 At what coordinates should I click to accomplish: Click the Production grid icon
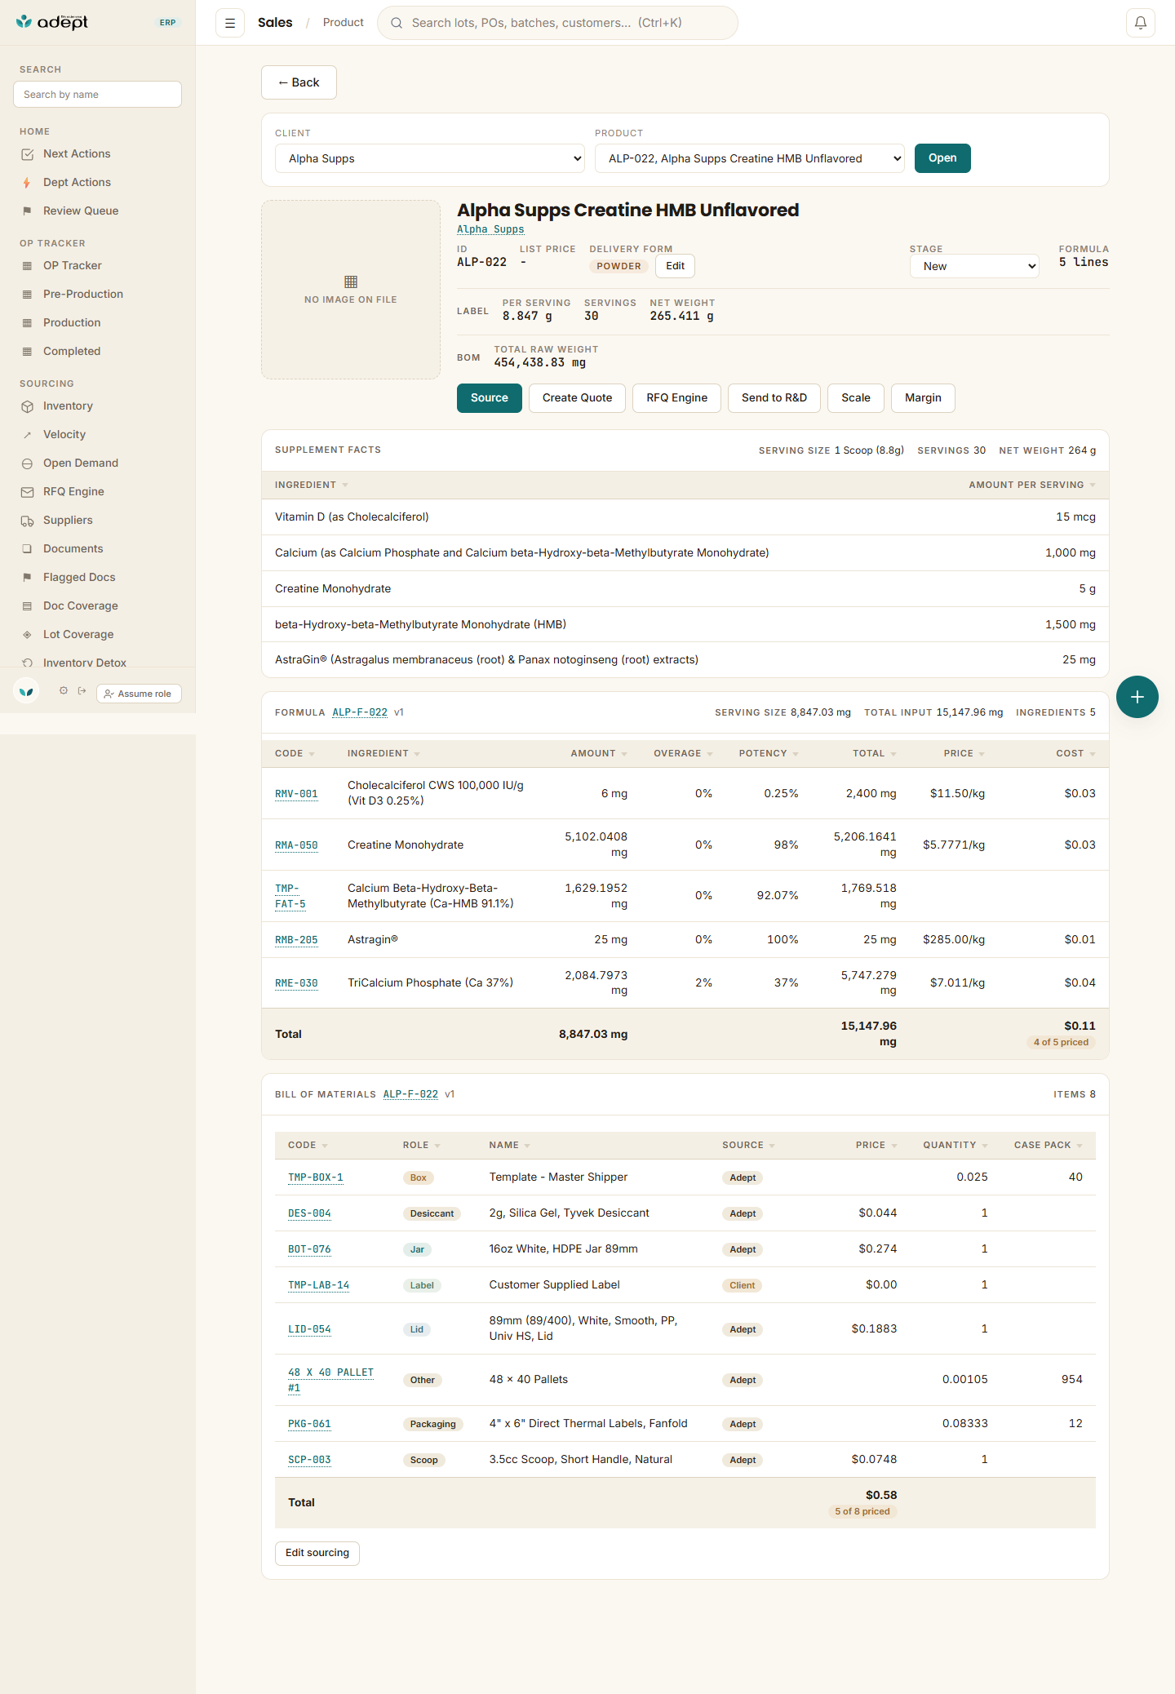tap(27, 323)
